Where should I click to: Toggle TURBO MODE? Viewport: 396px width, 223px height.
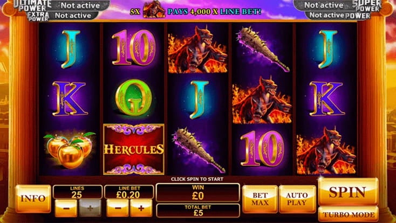click(348, 214)
